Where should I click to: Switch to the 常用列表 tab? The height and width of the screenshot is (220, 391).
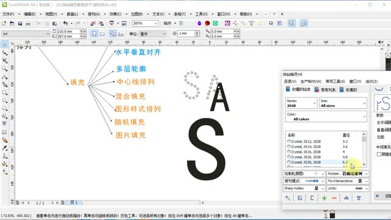[x=325, y=90]
